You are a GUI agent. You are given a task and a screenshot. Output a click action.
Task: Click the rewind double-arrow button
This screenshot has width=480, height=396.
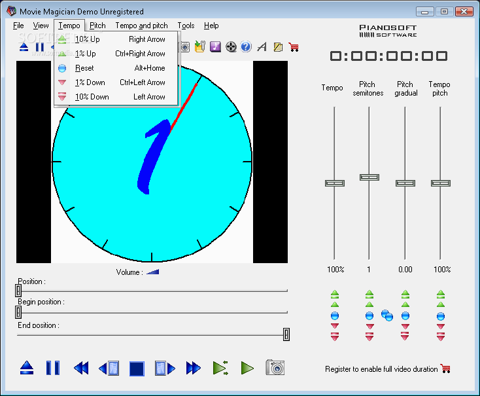click(x=81, y=368)
